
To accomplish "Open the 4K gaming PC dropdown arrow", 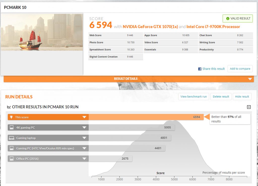I will [84, 127].
